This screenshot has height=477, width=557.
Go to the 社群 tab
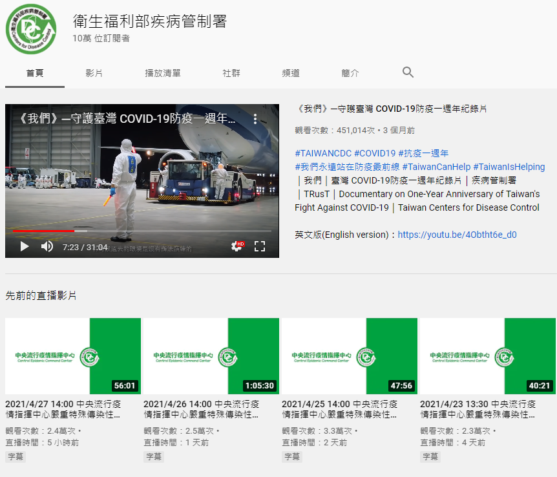pos(231,73)
